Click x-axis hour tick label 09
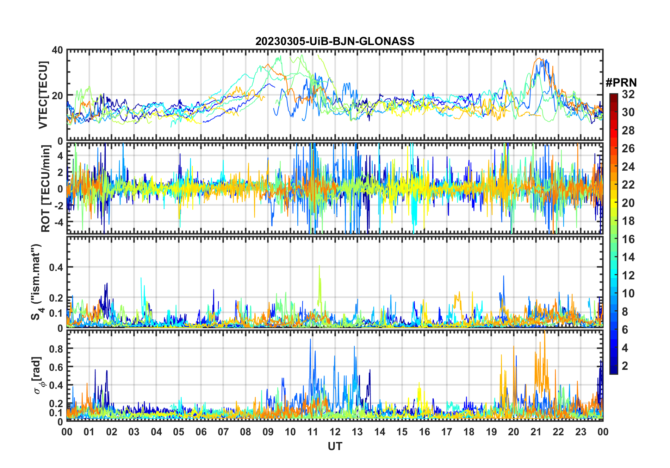This screenshot has width=670, height=468. [x=268, y=432]
